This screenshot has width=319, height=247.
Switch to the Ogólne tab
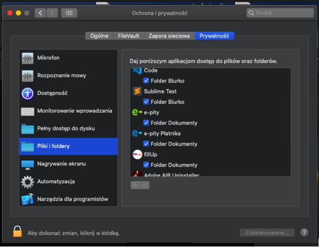(99, 36)
